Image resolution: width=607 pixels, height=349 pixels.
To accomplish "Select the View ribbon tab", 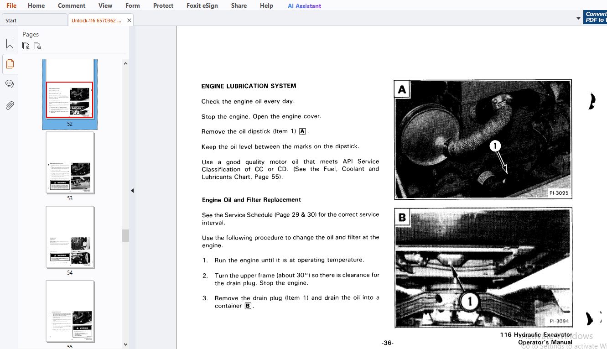I will pos(105,5).
